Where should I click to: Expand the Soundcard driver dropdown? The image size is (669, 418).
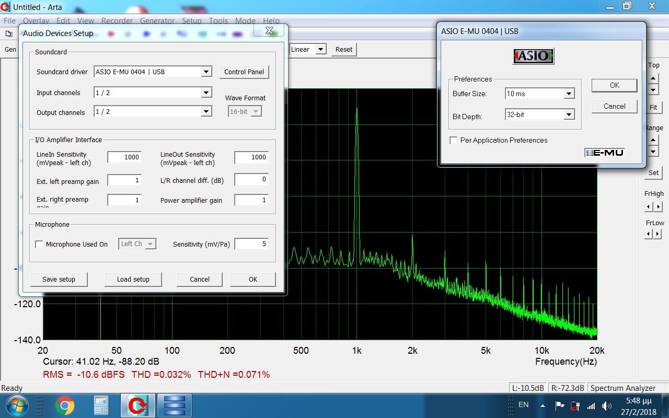pyautogui.click(x=206, y=72)
